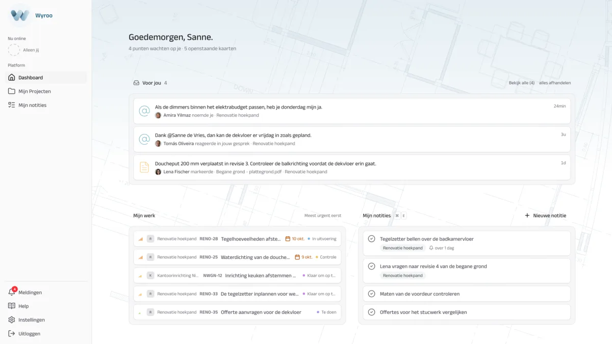Click priority bars icon on RENO-25 row
612x344 pixels.
(141, 257)
